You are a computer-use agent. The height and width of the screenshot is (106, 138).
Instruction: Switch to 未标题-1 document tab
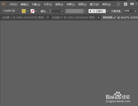(x=23, y=18)
